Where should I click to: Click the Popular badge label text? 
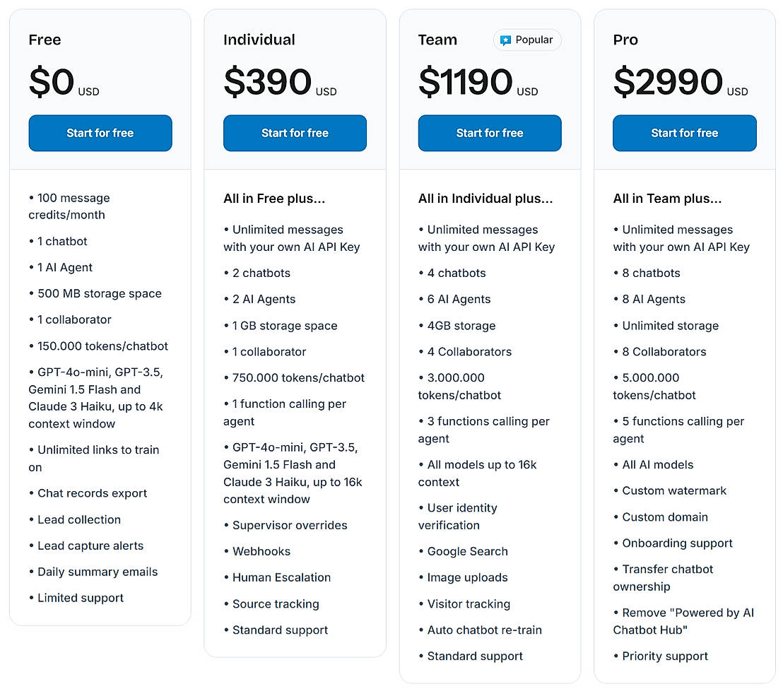pos(534,40)
